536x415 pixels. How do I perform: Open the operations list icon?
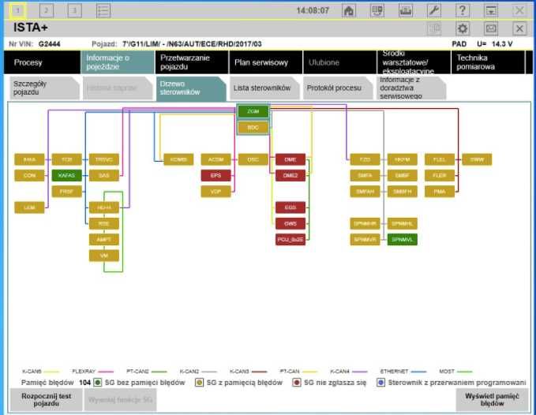click(103, 10)
